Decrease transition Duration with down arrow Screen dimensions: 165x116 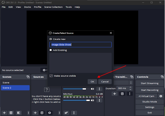130,89
